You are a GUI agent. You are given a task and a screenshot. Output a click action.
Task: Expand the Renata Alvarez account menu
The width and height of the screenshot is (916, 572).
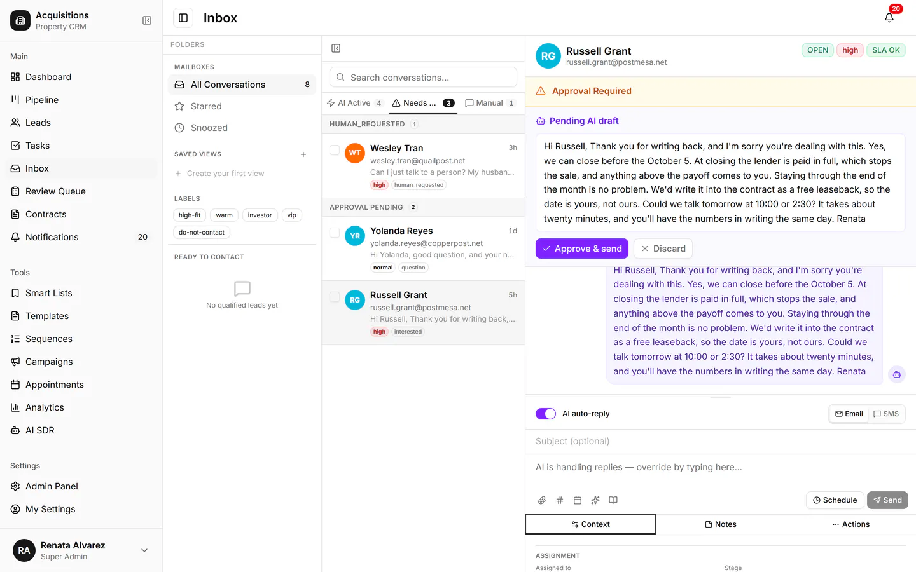click(x=81, y=550)
